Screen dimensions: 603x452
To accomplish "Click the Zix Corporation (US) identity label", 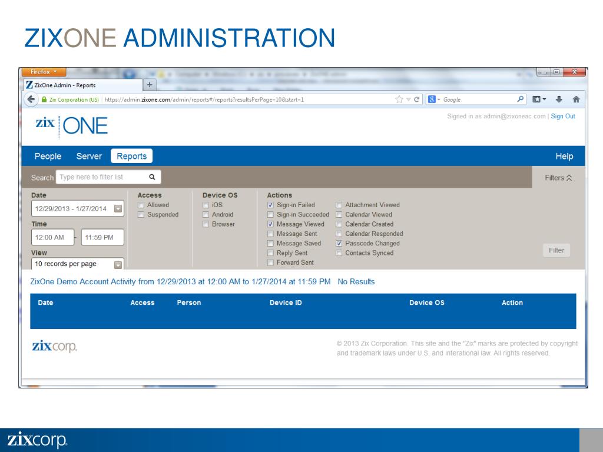I will click(74, 99).
